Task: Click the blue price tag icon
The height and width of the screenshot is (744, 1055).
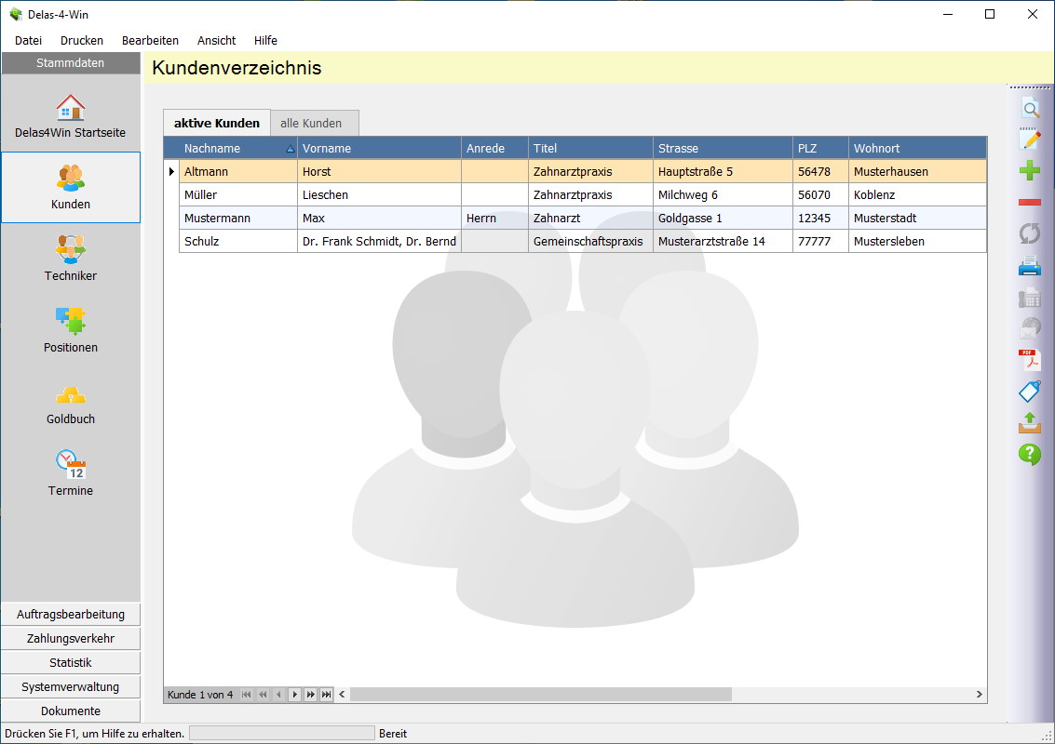Action: point(1030,392)
